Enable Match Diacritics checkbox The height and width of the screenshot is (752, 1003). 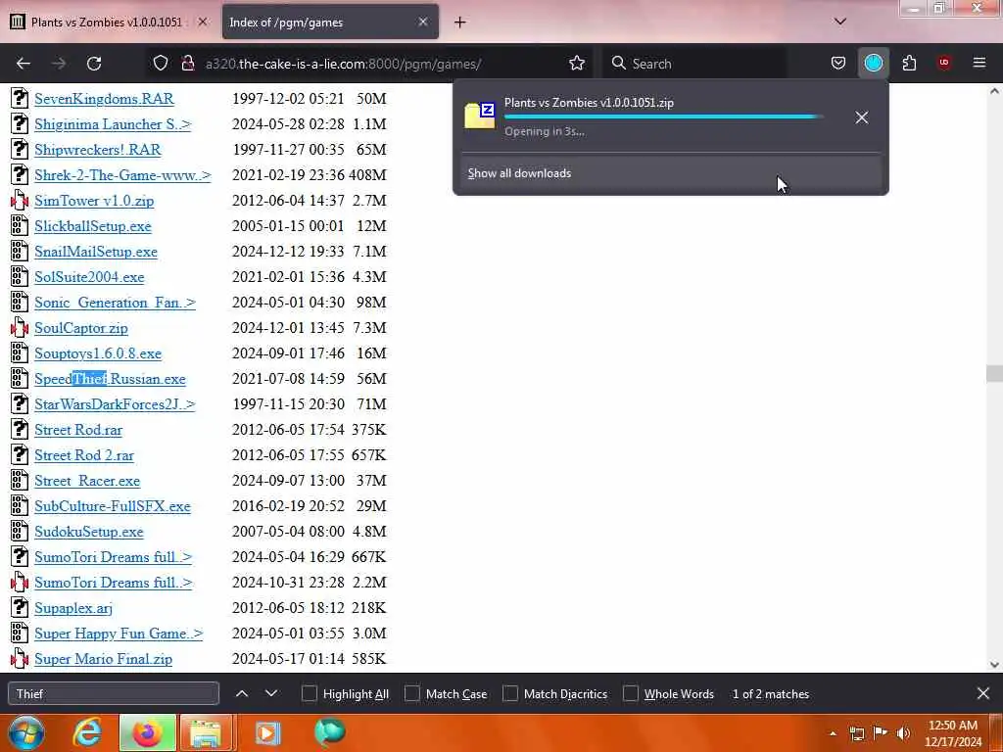tap(509, 694)
